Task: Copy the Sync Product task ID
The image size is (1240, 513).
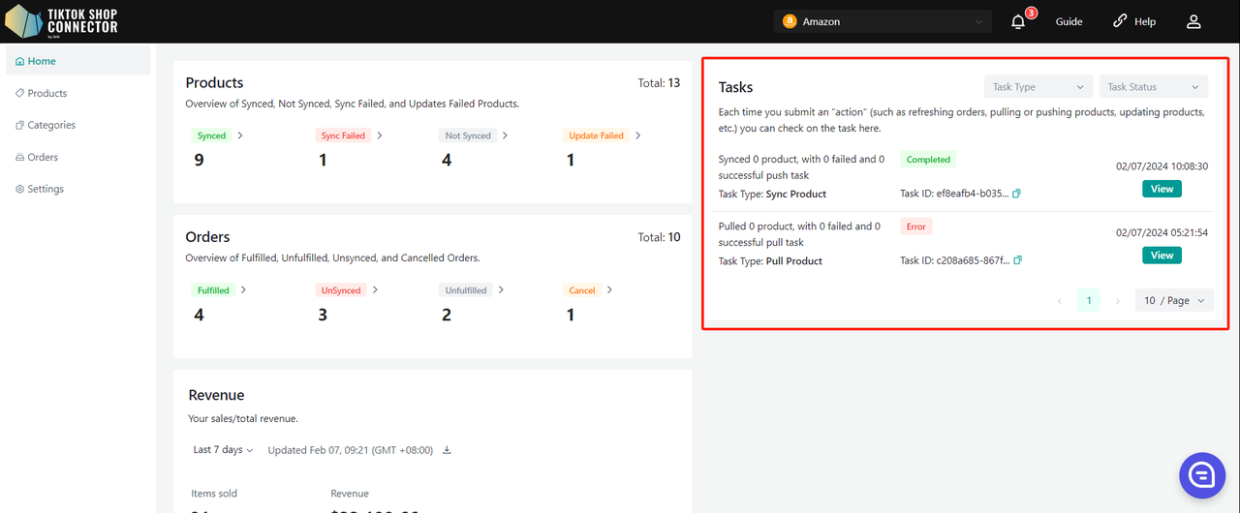Action: [x=1017, y=194]
